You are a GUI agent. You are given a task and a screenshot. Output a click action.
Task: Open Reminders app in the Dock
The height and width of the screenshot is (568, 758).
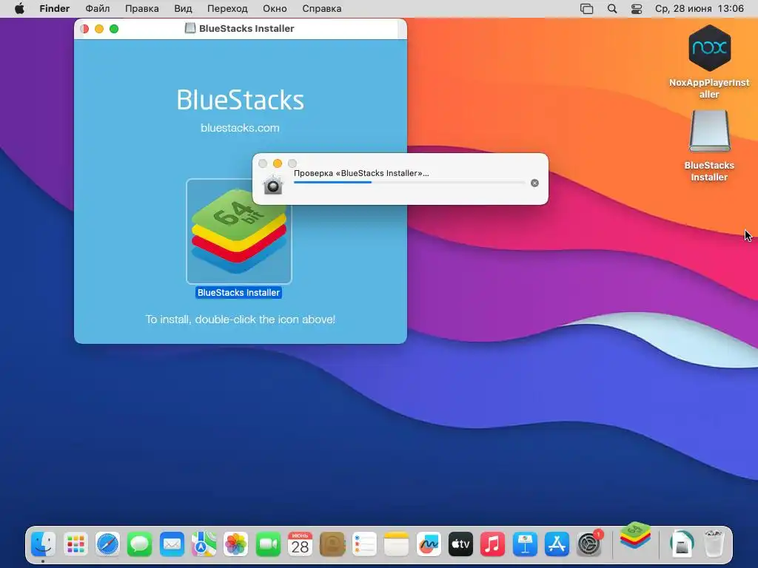(x=364, y=545)
